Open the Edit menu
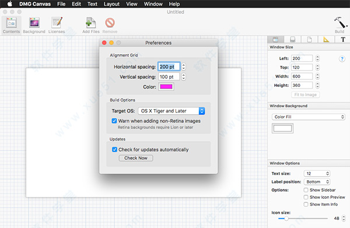This screenshot has height=228, width=350. 76,4
